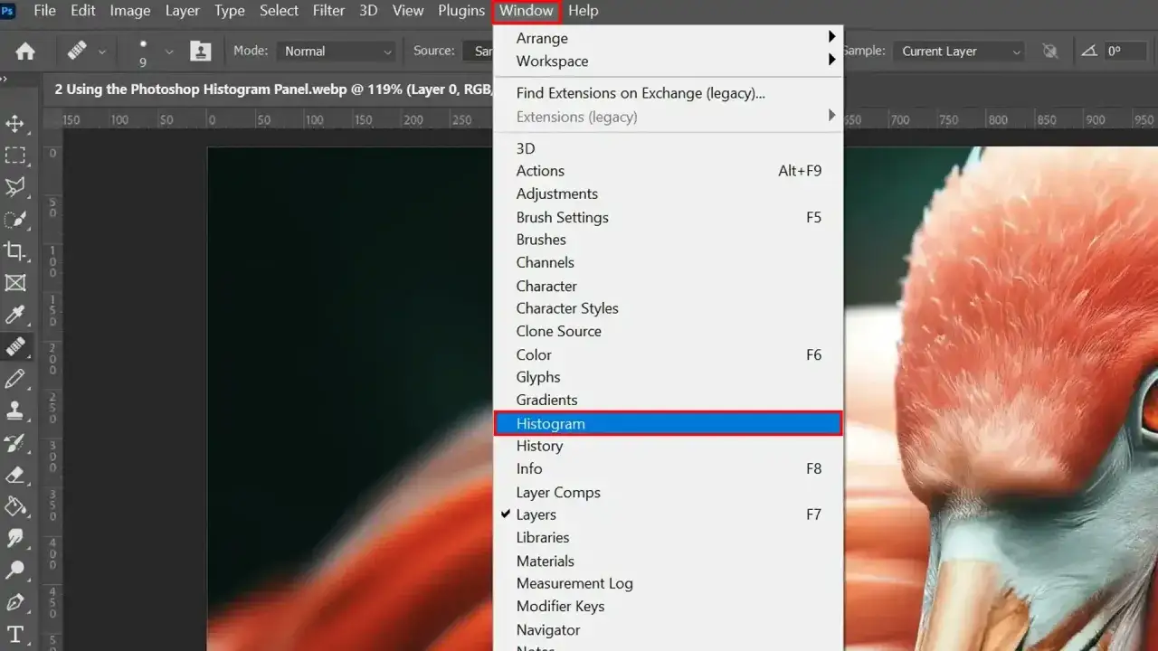The height and width of the screenshot is (651, 1158).
Task: Select the Dodge tool
Action: click(x=15, y=570)
